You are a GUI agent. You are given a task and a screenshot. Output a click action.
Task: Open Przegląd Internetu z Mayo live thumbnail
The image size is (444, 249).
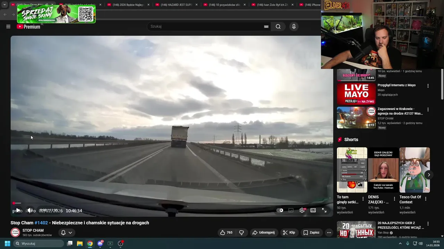coord(356,94)
